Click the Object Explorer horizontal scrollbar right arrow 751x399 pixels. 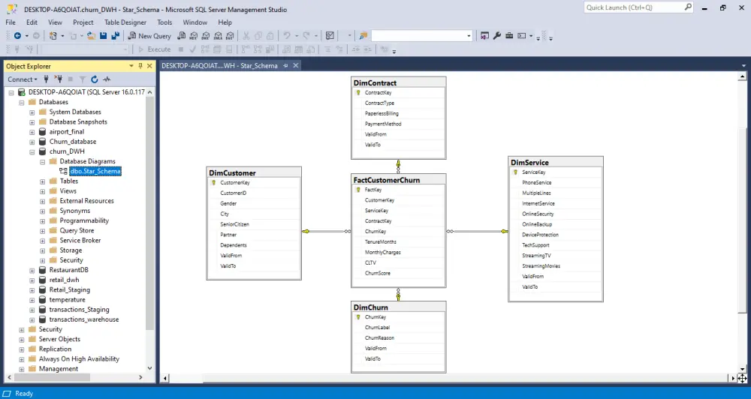(x=140, y=377)
